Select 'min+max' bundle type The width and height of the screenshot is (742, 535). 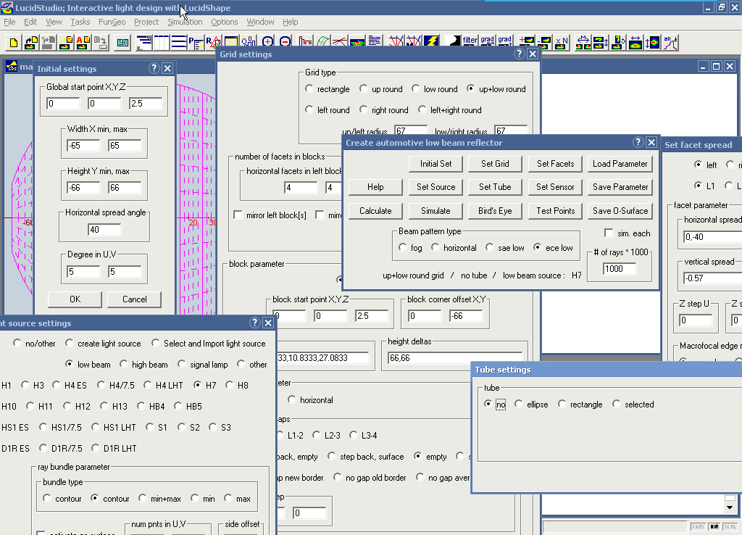point(143,498)
